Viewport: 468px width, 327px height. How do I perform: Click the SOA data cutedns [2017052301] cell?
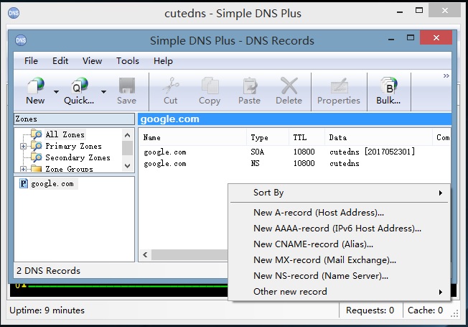click(x=373, y=152)
